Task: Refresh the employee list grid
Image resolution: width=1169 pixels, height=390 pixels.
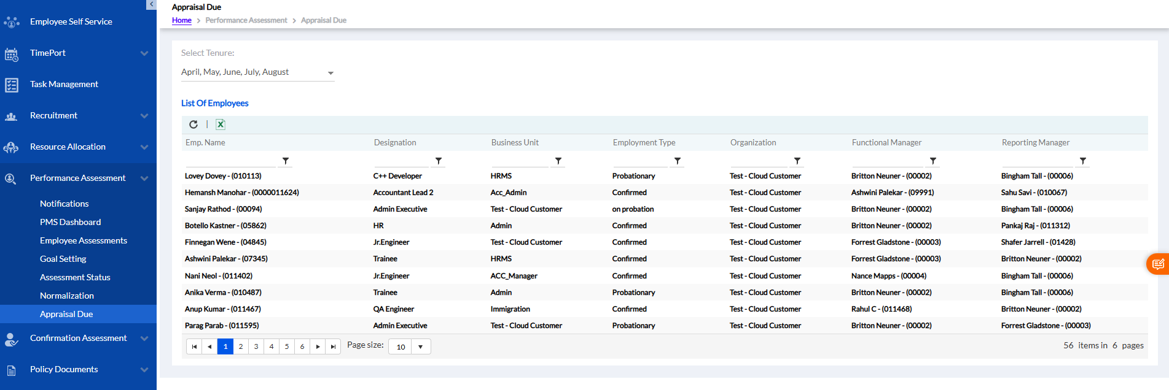Action: point(194,124)
